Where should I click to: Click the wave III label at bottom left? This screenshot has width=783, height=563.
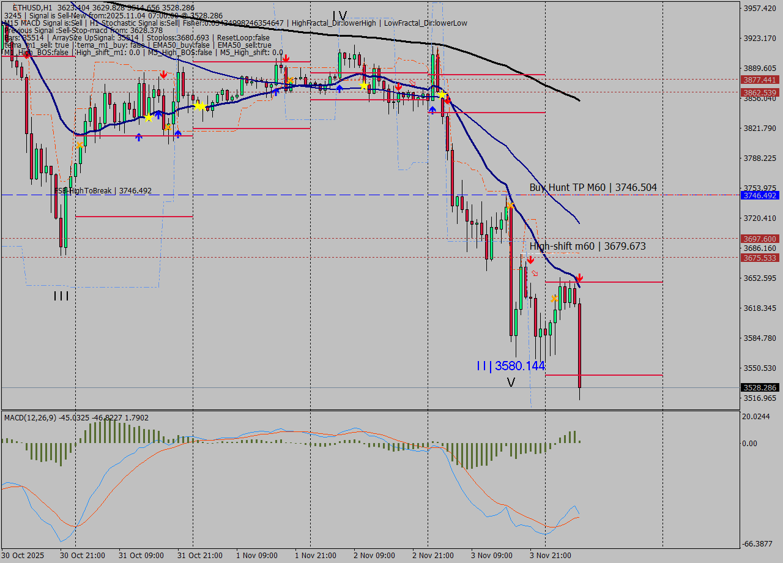pyautogui.click(x=61, y=297)
